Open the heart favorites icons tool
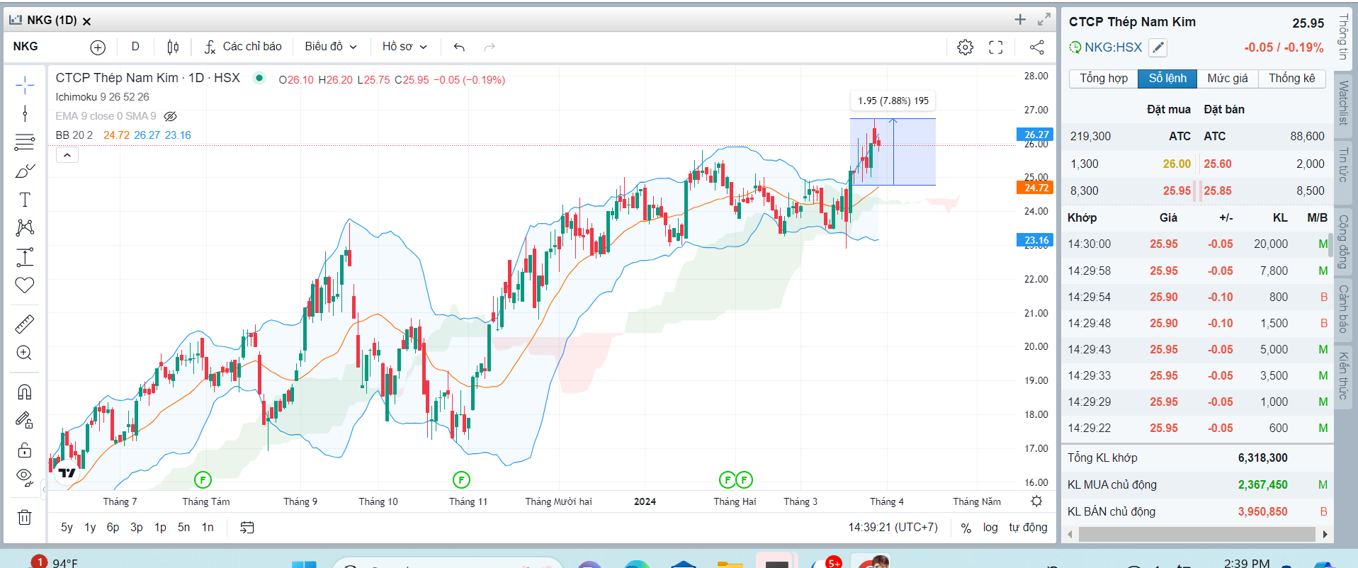Viewport: 1358px width, 568px height. click(25, 285)
